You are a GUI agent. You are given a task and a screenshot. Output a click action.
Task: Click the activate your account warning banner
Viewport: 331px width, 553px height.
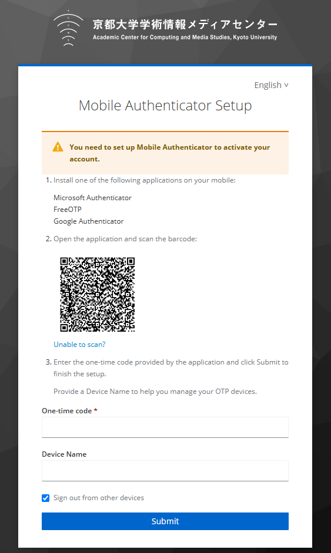[x=165, y=153]
